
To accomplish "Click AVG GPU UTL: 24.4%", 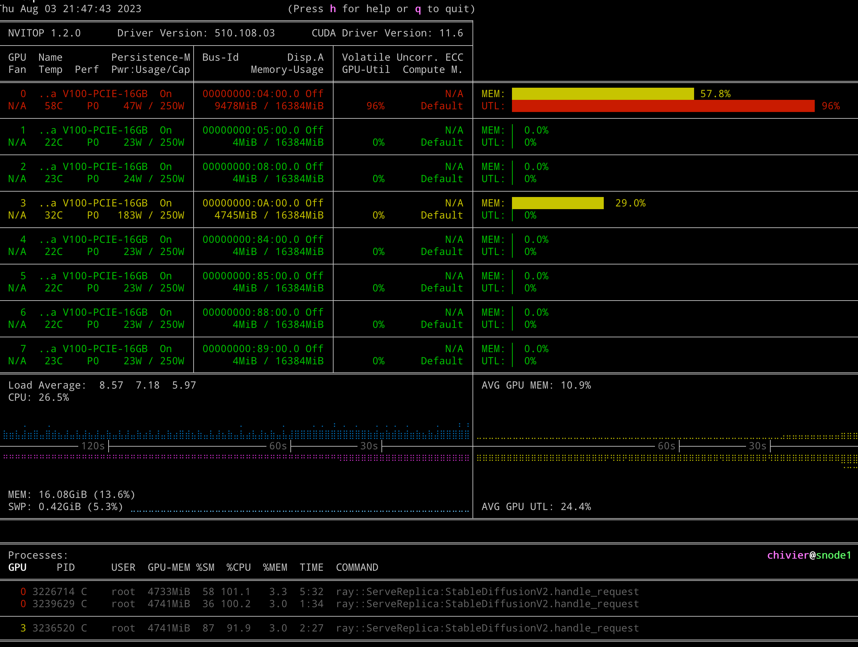I will coord(536,507).
